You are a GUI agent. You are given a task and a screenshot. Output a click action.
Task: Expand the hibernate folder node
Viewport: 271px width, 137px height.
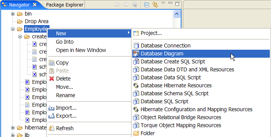point(13,128)
